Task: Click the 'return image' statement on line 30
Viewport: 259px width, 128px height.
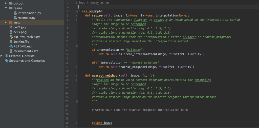Action: pyautogui.click(x=102, y=123)
